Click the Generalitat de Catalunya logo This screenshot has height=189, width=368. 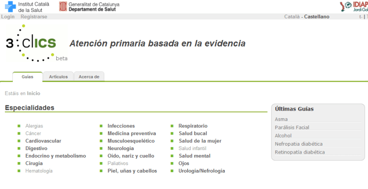pos(90,7)
